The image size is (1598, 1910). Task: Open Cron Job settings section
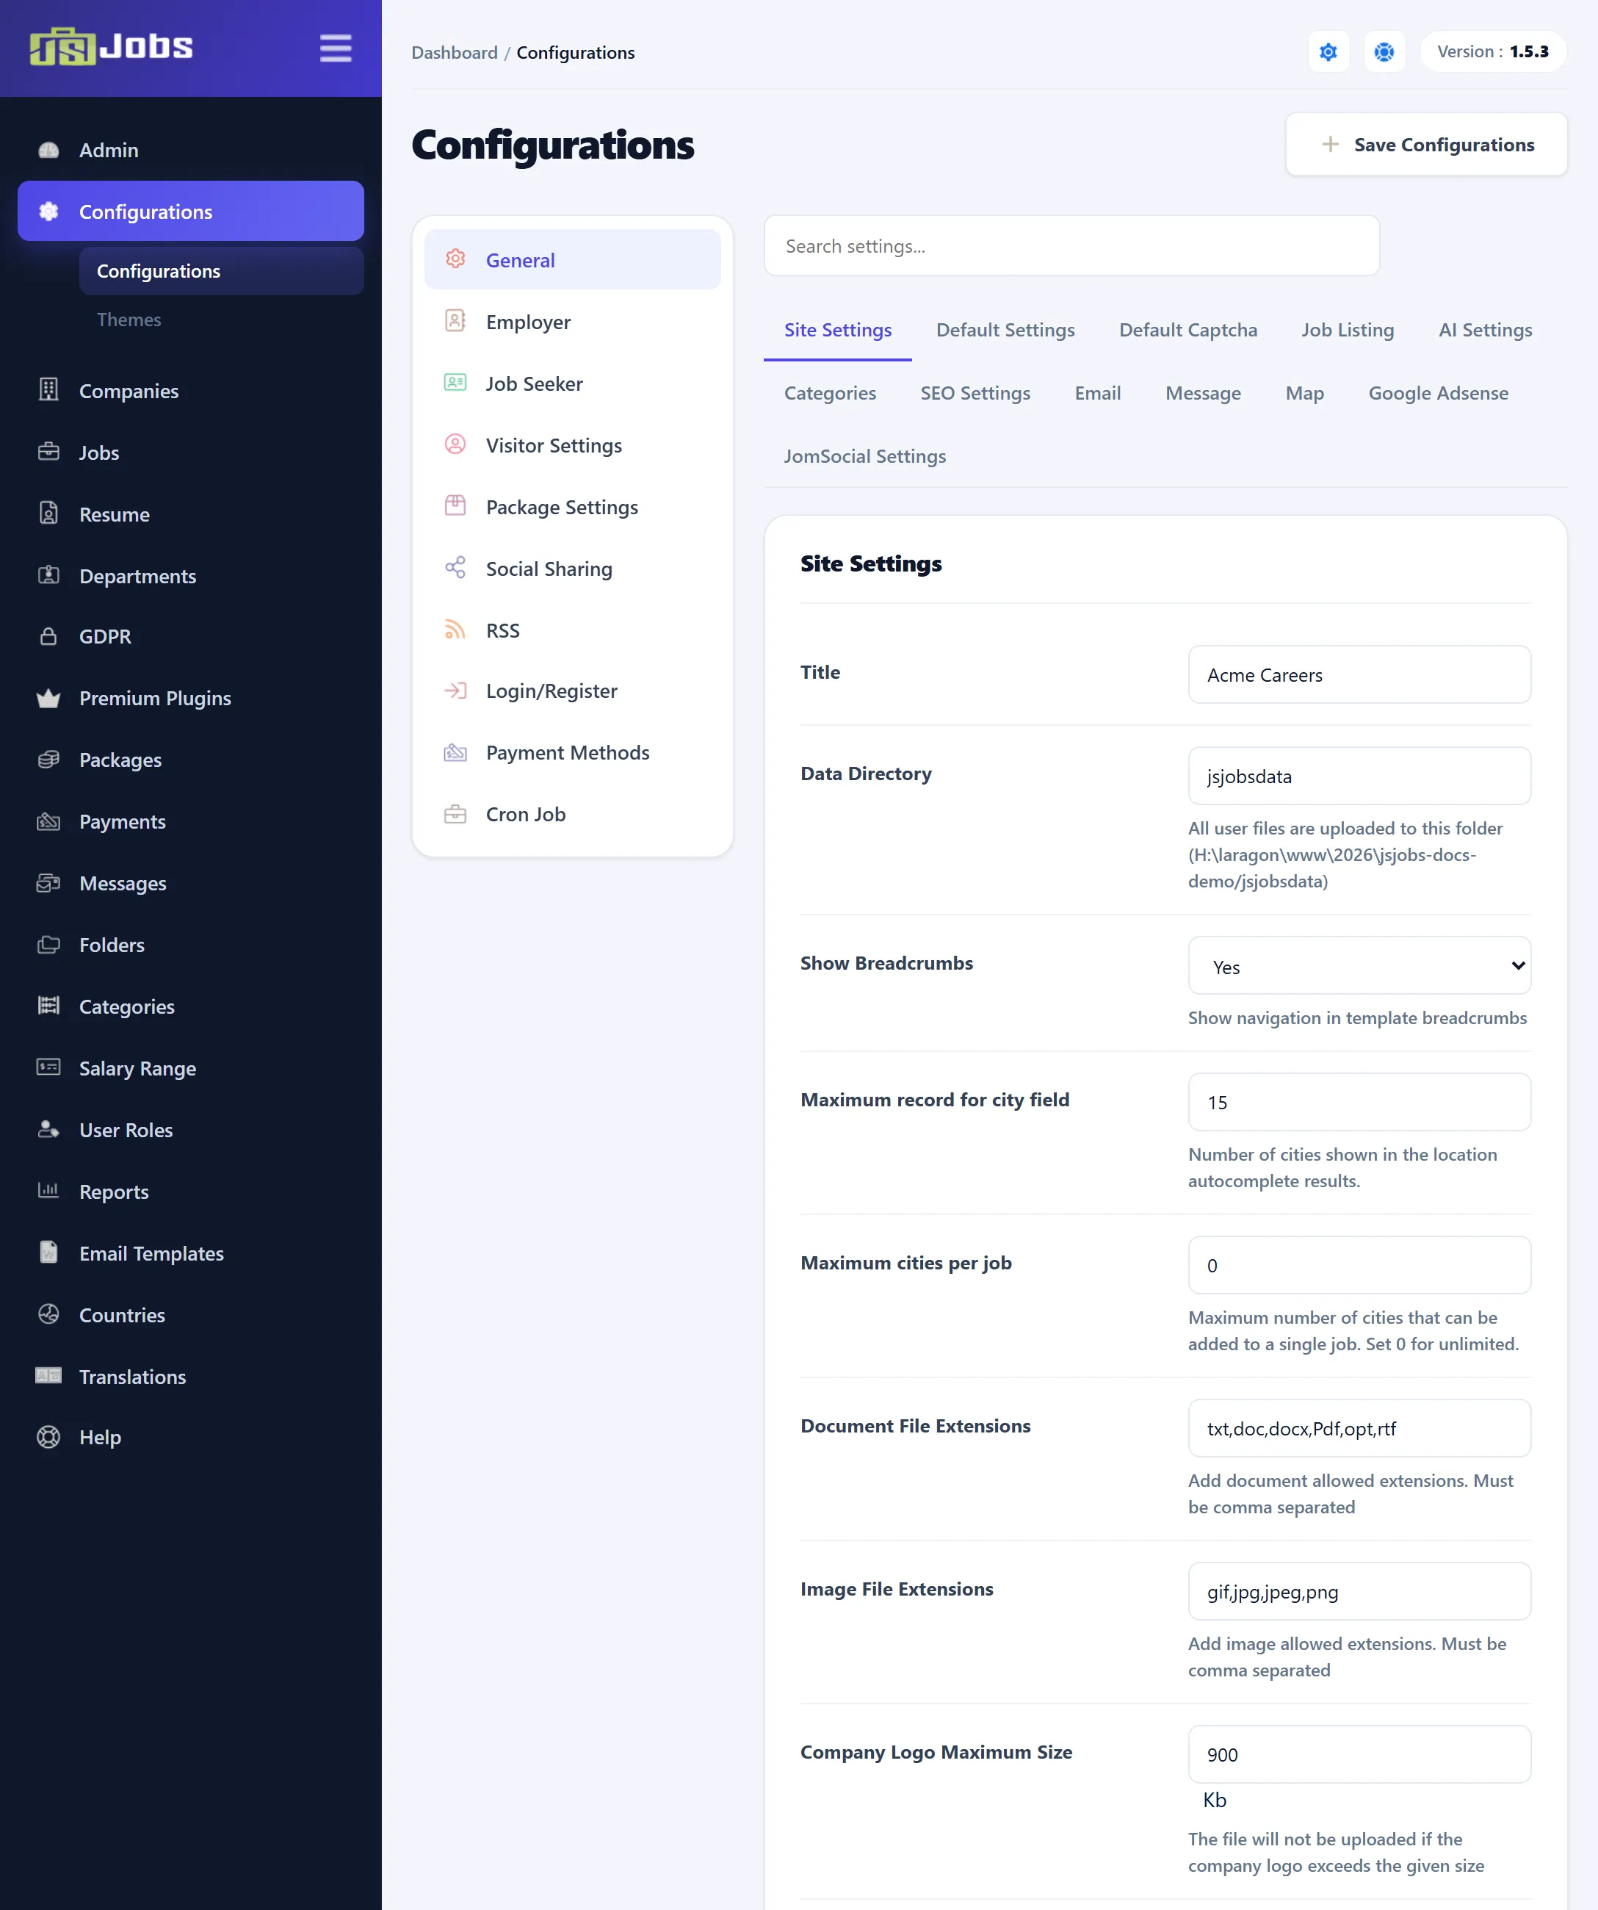coord(572,815)
